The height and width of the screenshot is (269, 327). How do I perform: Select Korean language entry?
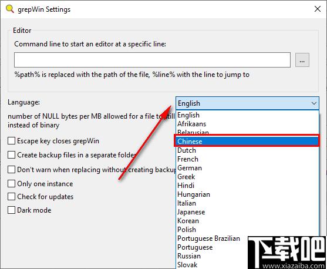(247, 221)
